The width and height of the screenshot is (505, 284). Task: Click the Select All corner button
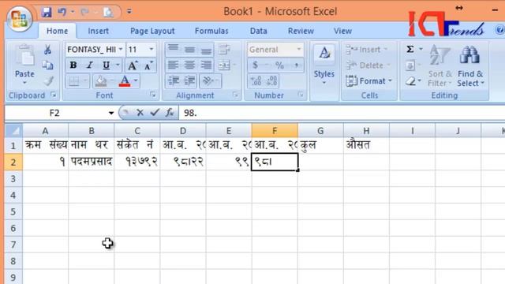13,131
